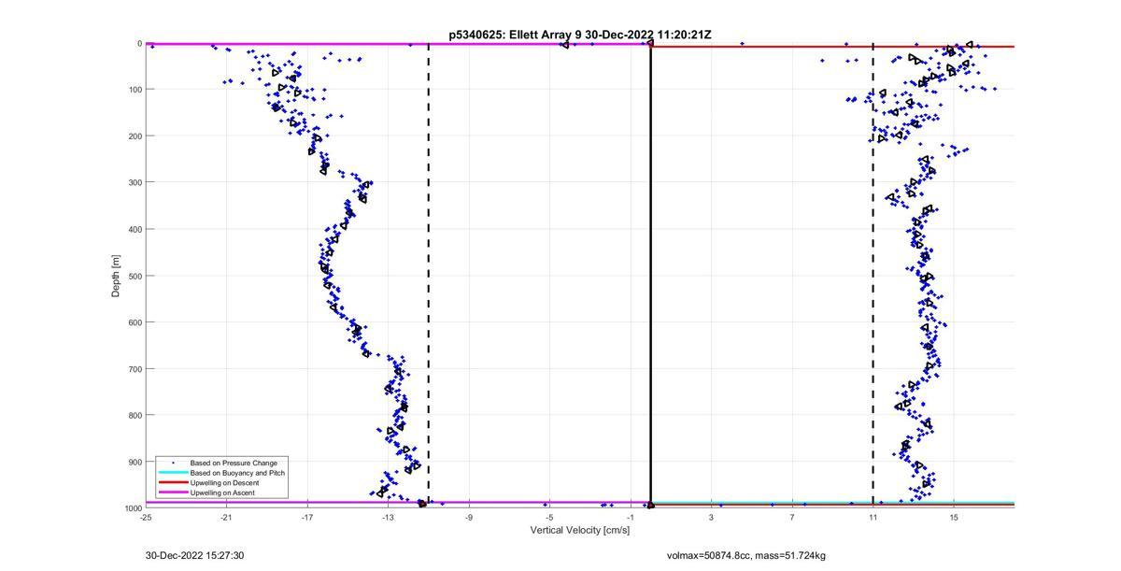Click the depth tick label "900"

pyautogui.click(x=135, y=462)
